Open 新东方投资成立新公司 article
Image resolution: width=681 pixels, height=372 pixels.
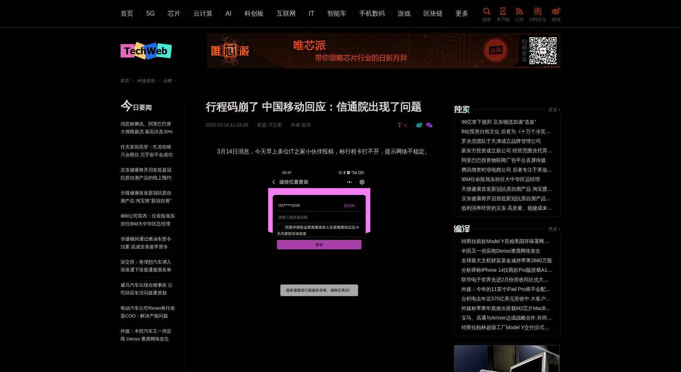click(x=506, y=151)
